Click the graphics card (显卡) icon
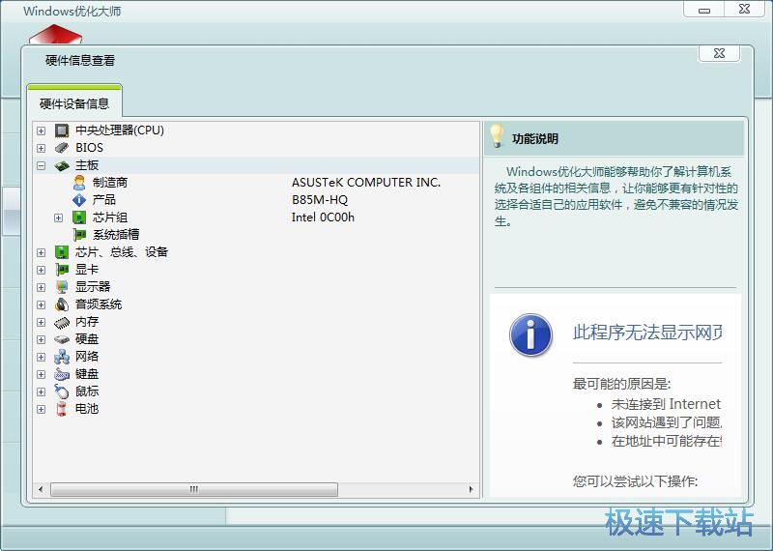Image resolution: width=773 pixels, height=551 pixels. [x=62, y=270]
